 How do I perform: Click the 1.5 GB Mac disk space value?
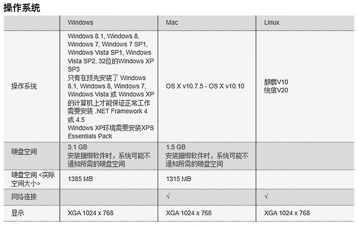(x=175, y=147)
